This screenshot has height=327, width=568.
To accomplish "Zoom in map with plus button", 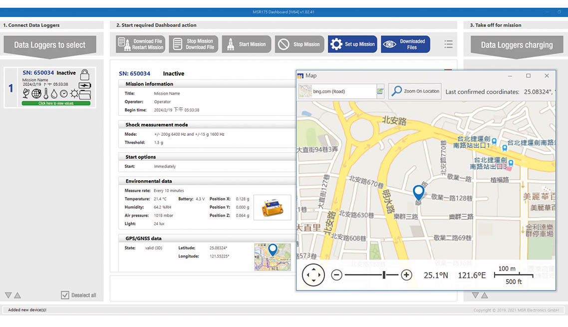I will coord(406,275).
